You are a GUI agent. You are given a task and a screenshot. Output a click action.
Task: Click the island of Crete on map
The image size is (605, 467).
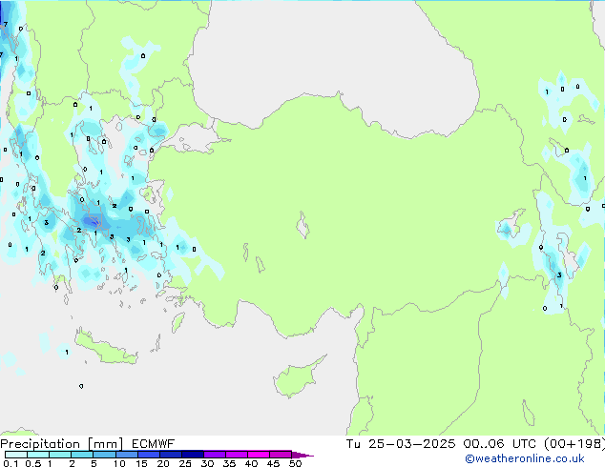click(x=105, y=348)
